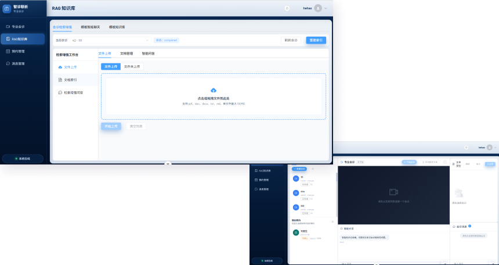Select the blue 文件上传 segmented option
The image size is (499, 265).
(x=110, y=67)
